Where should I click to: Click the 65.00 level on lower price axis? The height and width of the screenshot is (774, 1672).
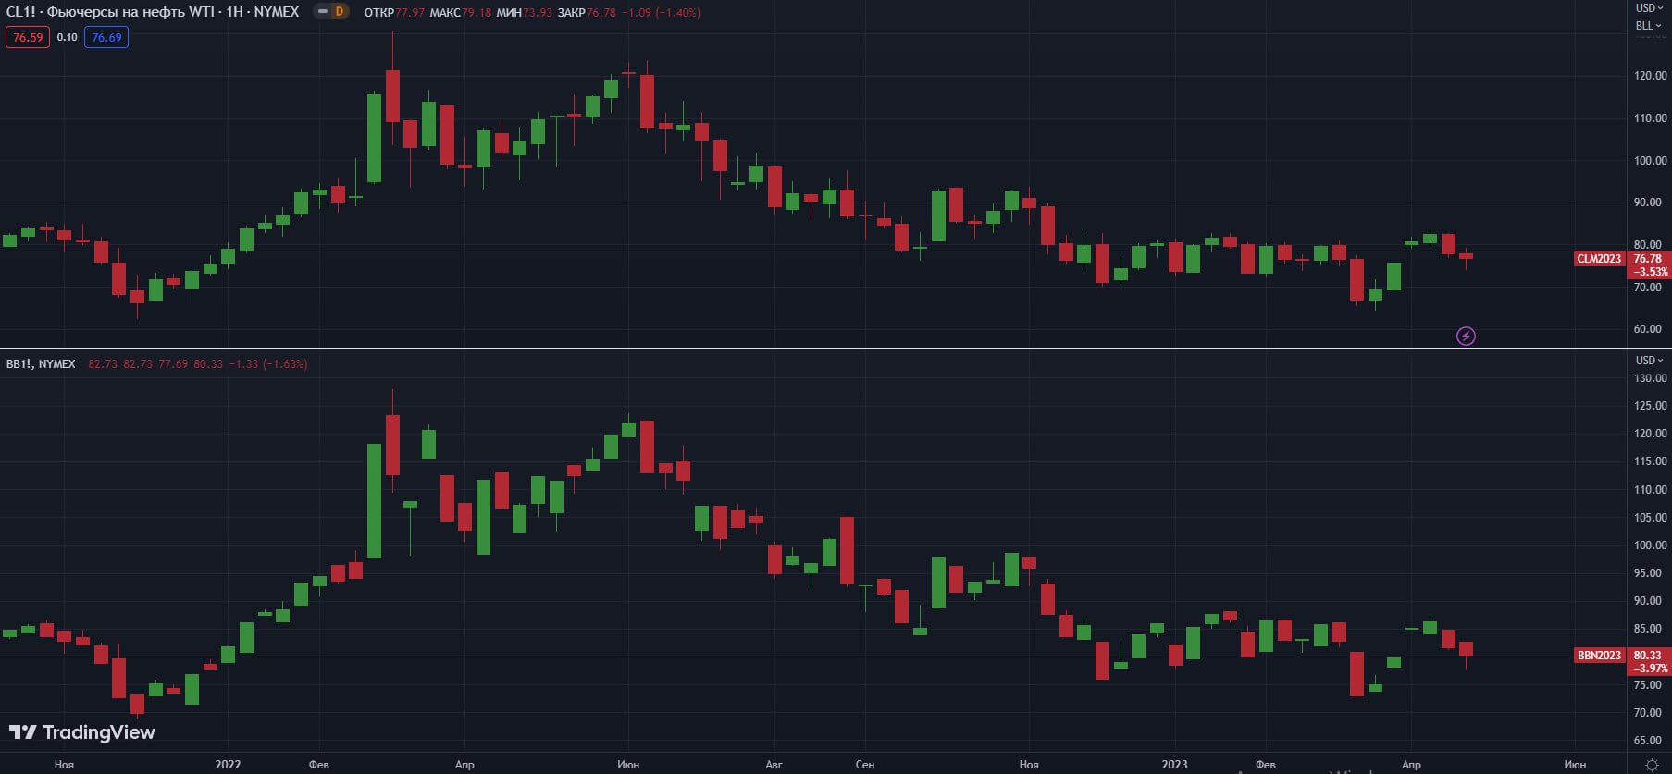coord(1650,741)
